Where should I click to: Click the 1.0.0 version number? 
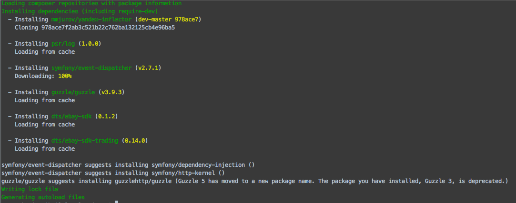(90, 44)
